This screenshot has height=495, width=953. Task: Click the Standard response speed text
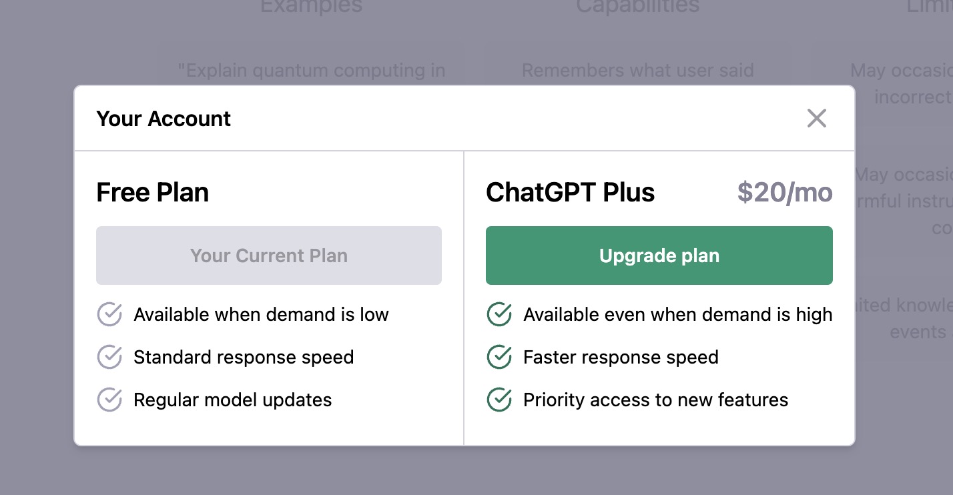click(x=244, y=357)
